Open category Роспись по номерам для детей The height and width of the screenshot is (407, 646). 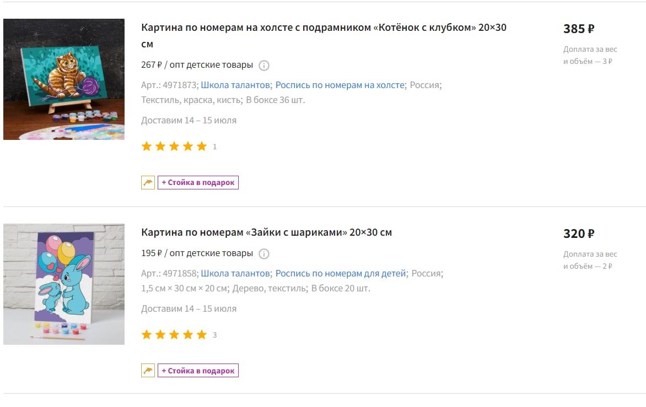click(341, 274)
